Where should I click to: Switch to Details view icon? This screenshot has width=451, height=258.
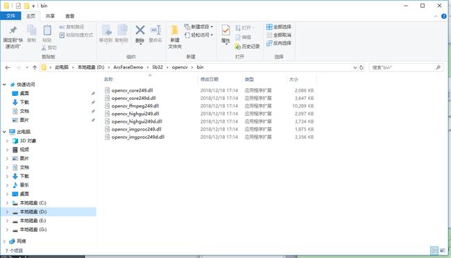(434, 250)
